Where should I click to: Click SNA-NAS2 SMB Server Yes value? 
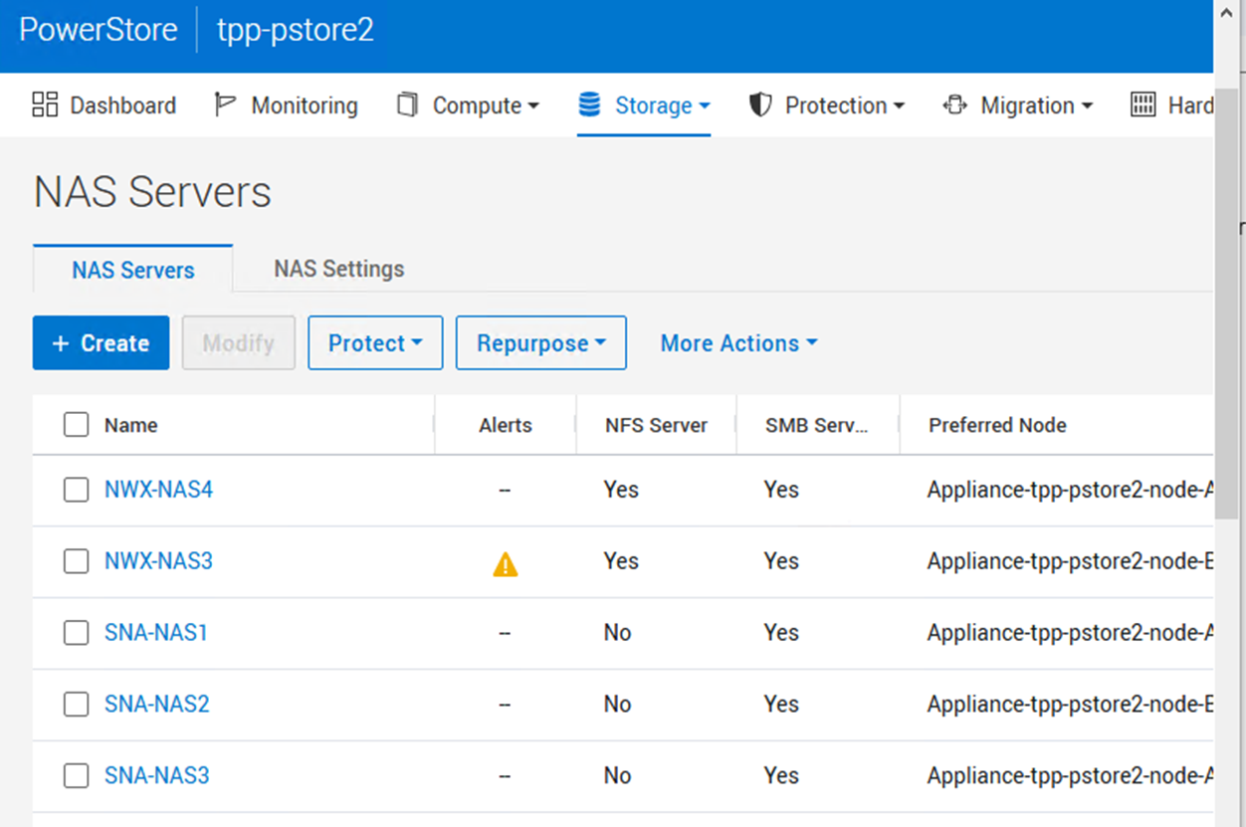pyautogui.click(x=781, y=705)
